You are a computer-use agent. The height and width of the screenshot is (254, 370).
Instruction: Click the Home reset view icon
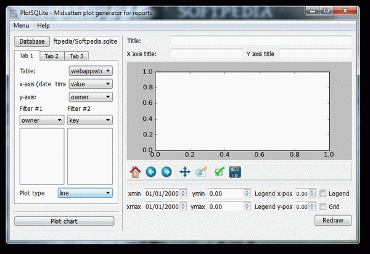pos(135,172)
